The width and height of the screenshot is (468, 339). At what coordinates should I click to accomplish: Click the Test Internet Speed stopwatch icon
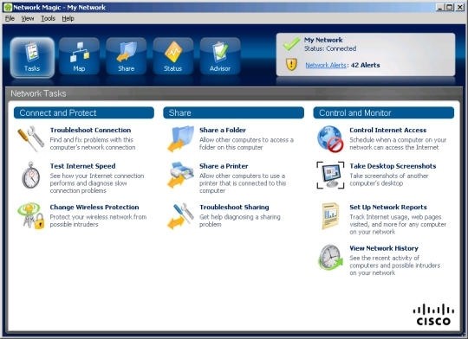[x=30, y=176]
